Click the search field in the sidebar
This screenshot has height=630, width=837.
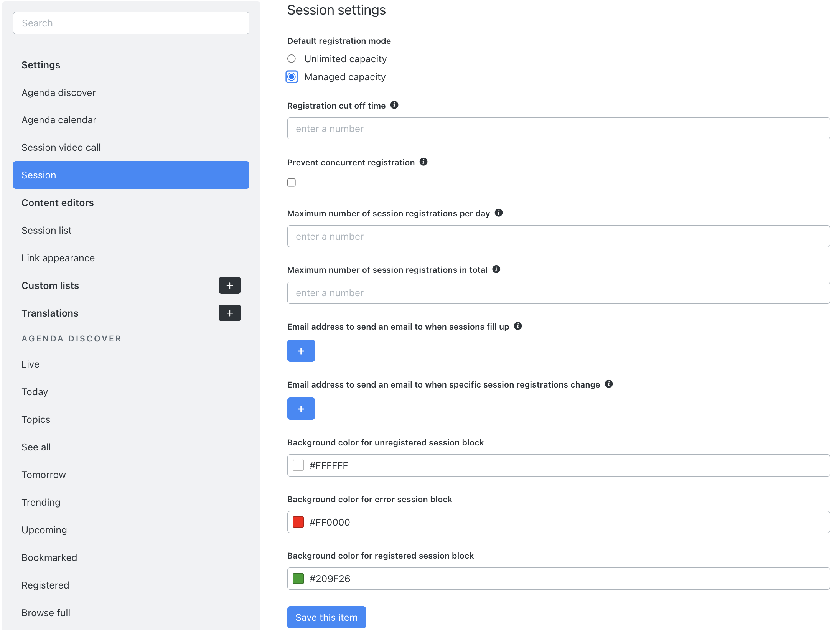[131, 23]
